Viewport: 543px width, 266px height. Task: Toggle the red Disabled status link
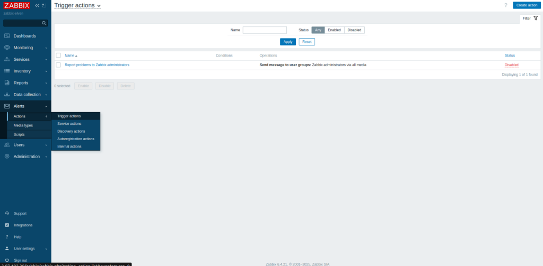(x=511, y=65)
